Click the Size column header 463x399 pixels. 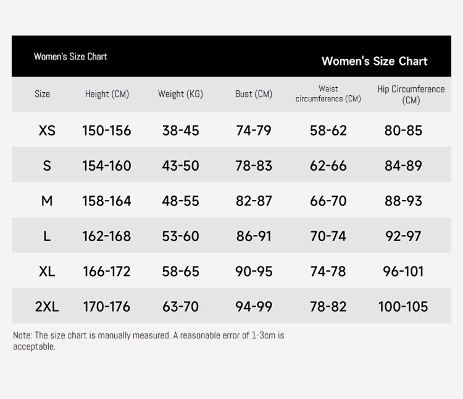[42, 94]
